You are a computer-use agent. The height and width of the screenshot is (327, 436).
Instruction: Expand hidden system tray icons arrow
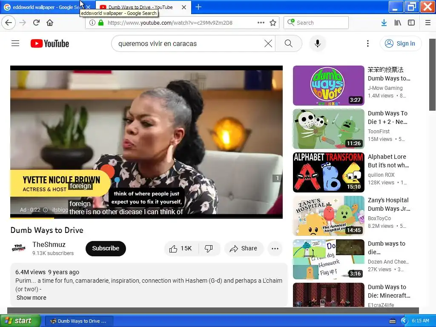(404, 321)
